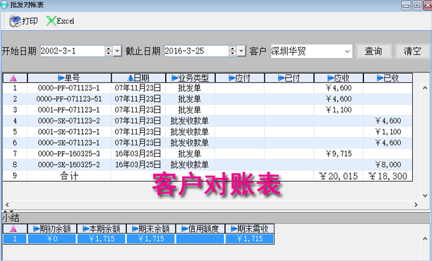Click the 截止日期 spinner arrows

pyautogui.click(x=233, y=51)
